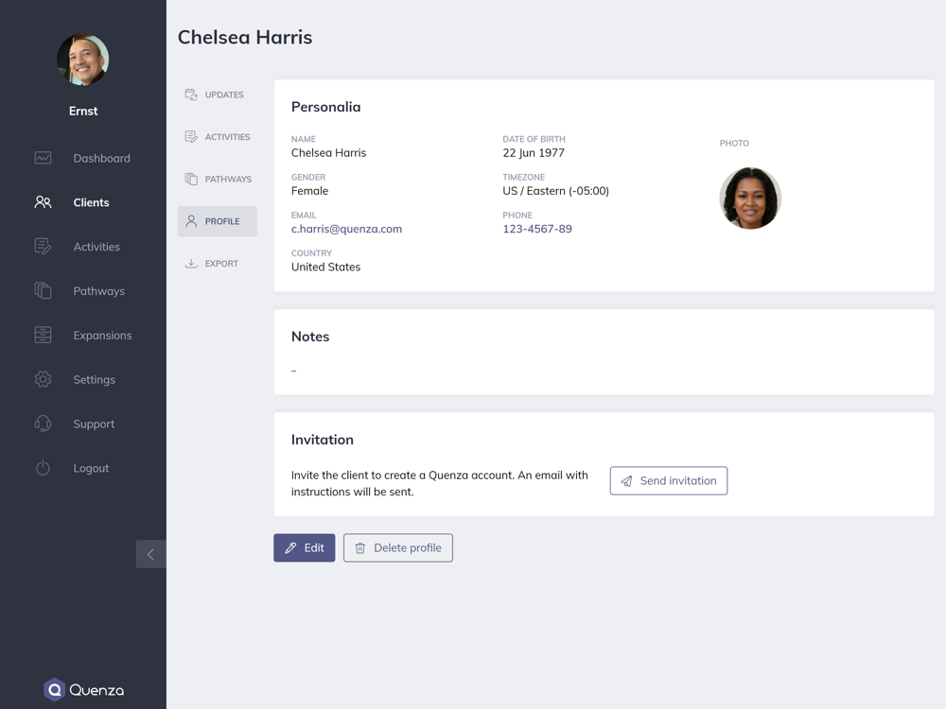Click the date of birth 22 Jun 1977

(x=534, y=153)
